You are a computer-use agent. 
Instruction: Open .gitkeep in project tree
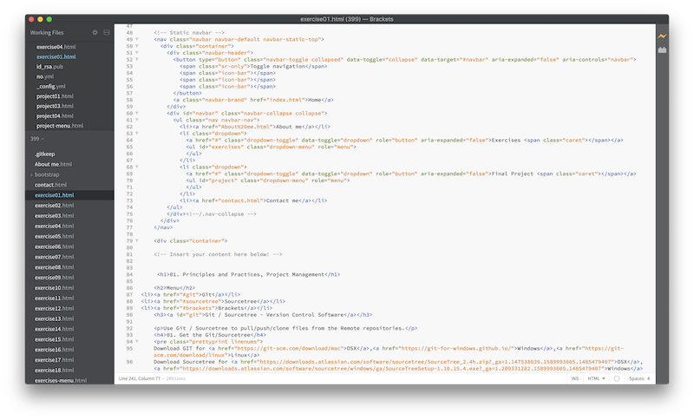pos(45,154)
